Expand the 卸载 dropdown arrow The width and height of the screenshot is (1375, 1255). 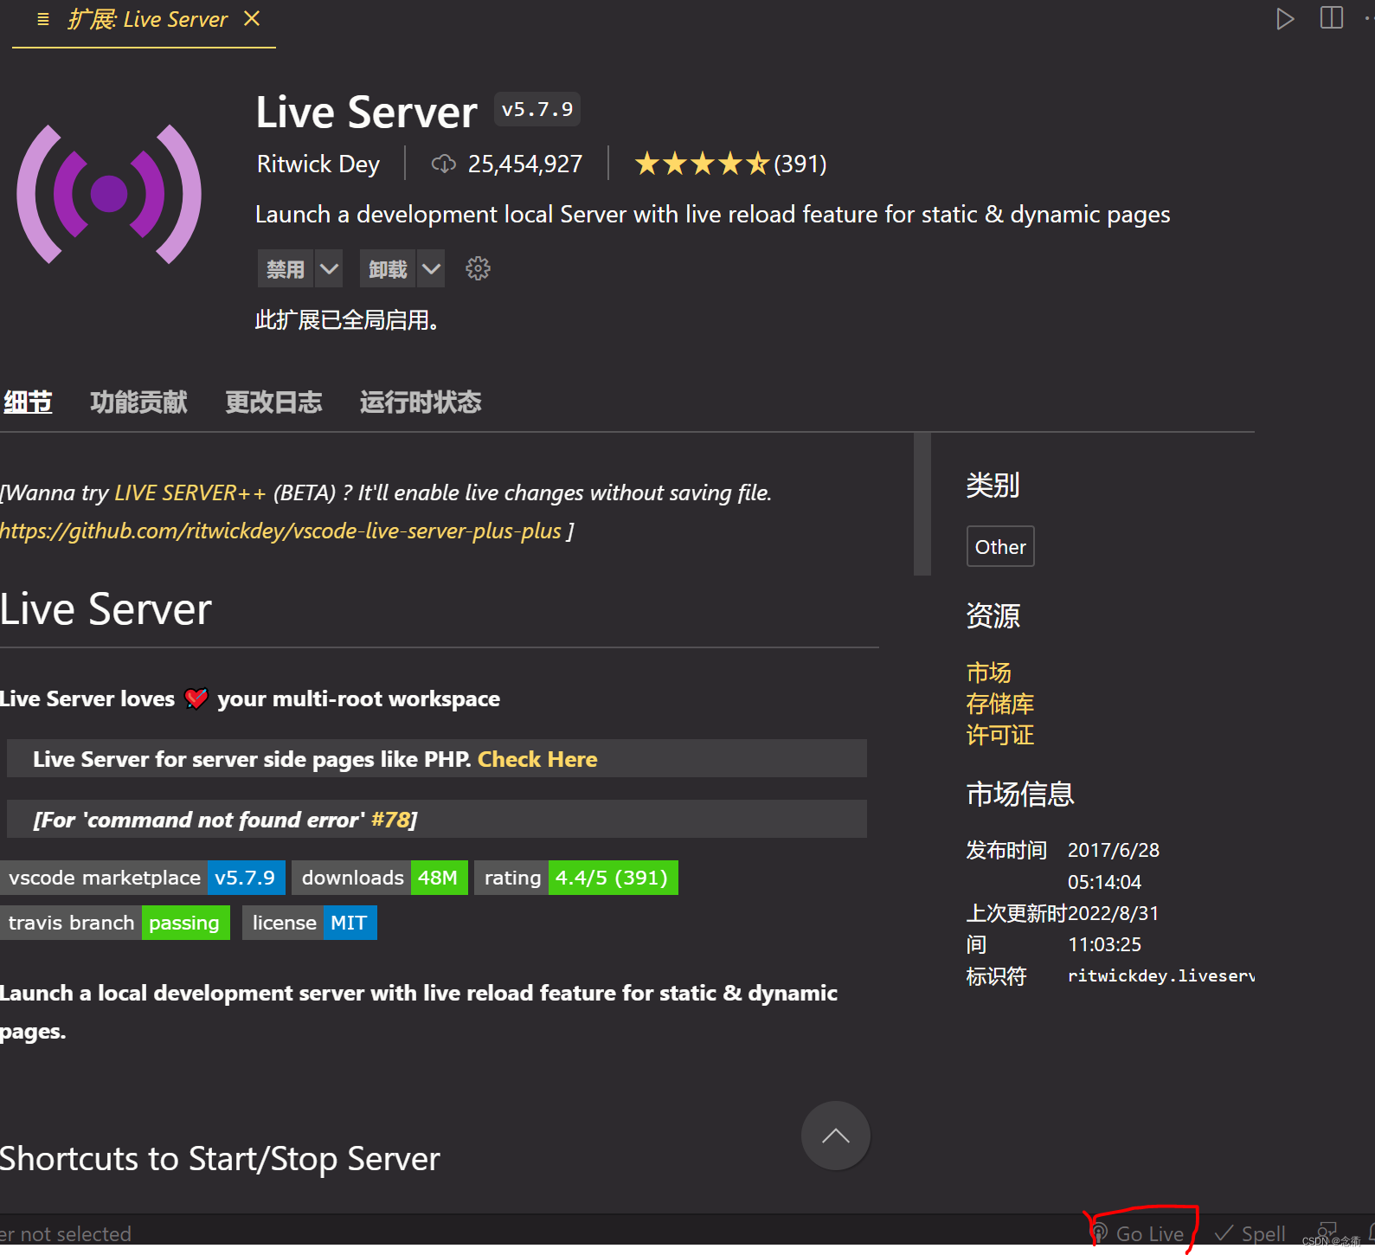coord(431,269)
